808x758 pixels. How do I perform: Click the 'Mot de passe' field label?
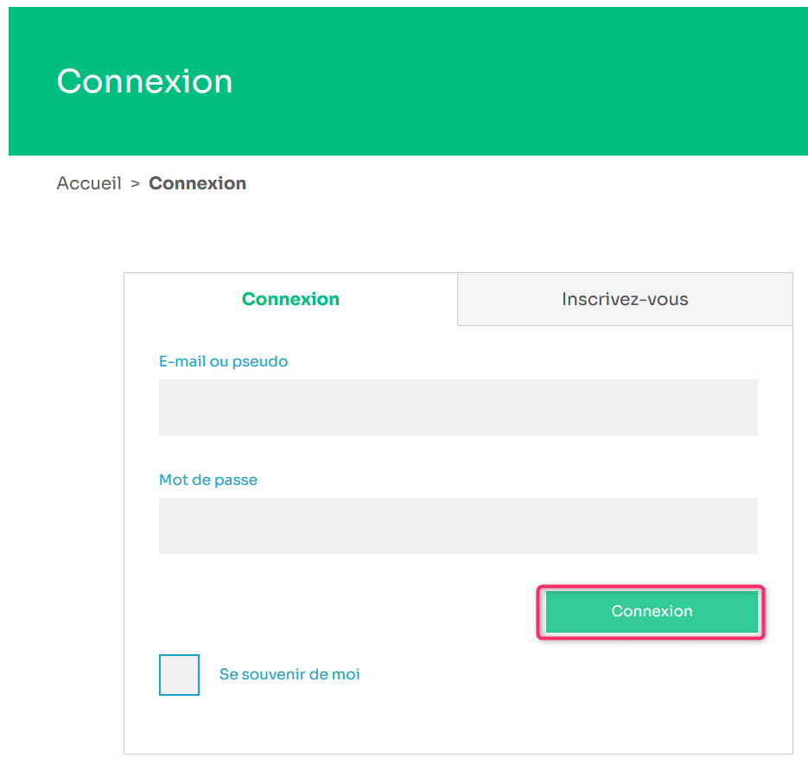pos(208,480)
